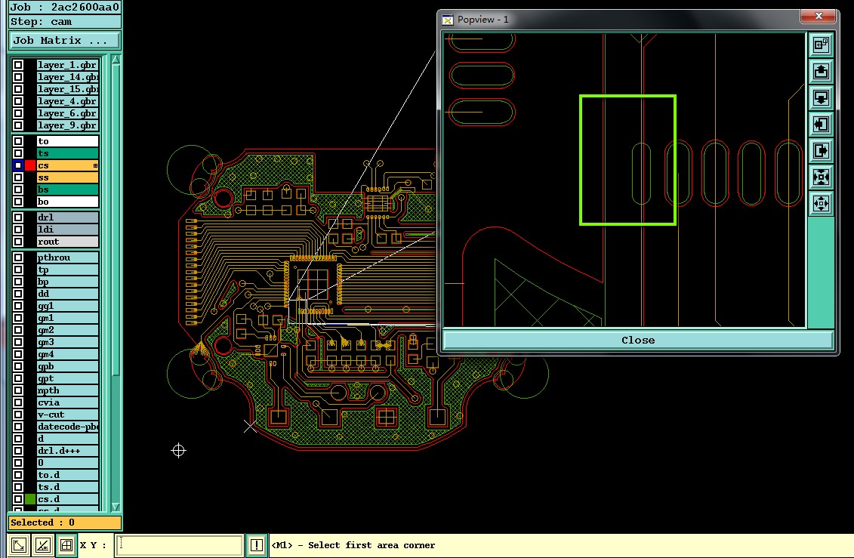
Task: Toggle checkbox for layer_1.gbr
Action: 18,65
